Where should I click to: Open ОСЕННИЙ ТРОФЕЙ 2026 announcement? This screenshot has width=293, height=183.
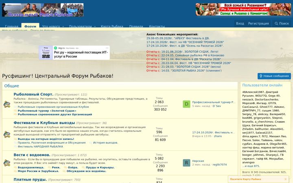[x=185, y=42]
